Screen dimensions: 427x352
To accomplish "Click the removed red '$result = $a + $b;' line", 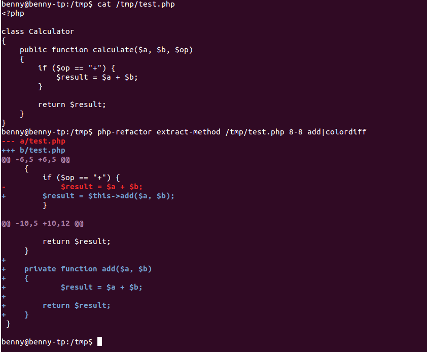I will (101, 187).
